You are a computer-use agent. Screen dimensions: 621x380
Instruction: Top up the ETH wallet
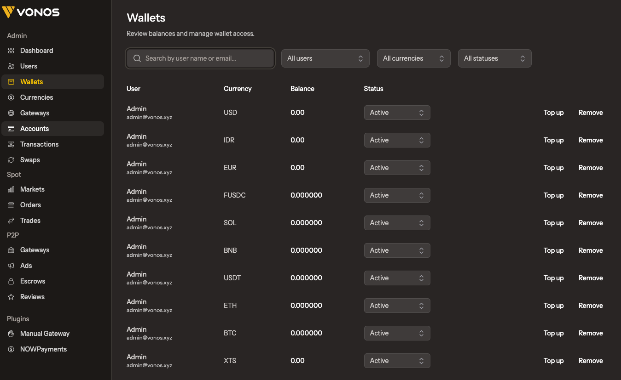tap(553, 306)
